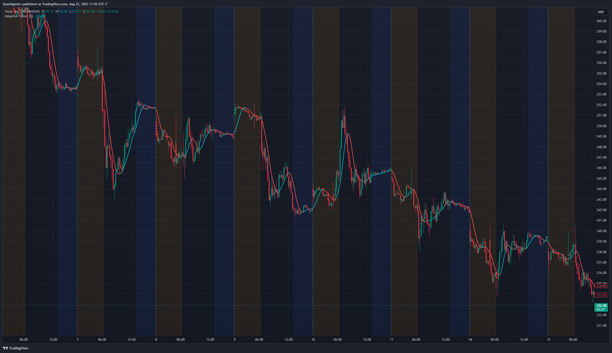This screenshot has height=353, width=612.
Task: Click the high price value 232.94
Action: [x=63, y=11]
